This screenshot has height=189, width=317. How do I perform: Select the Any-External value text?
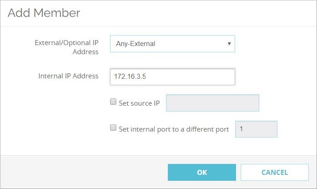[x=135, y=44]
